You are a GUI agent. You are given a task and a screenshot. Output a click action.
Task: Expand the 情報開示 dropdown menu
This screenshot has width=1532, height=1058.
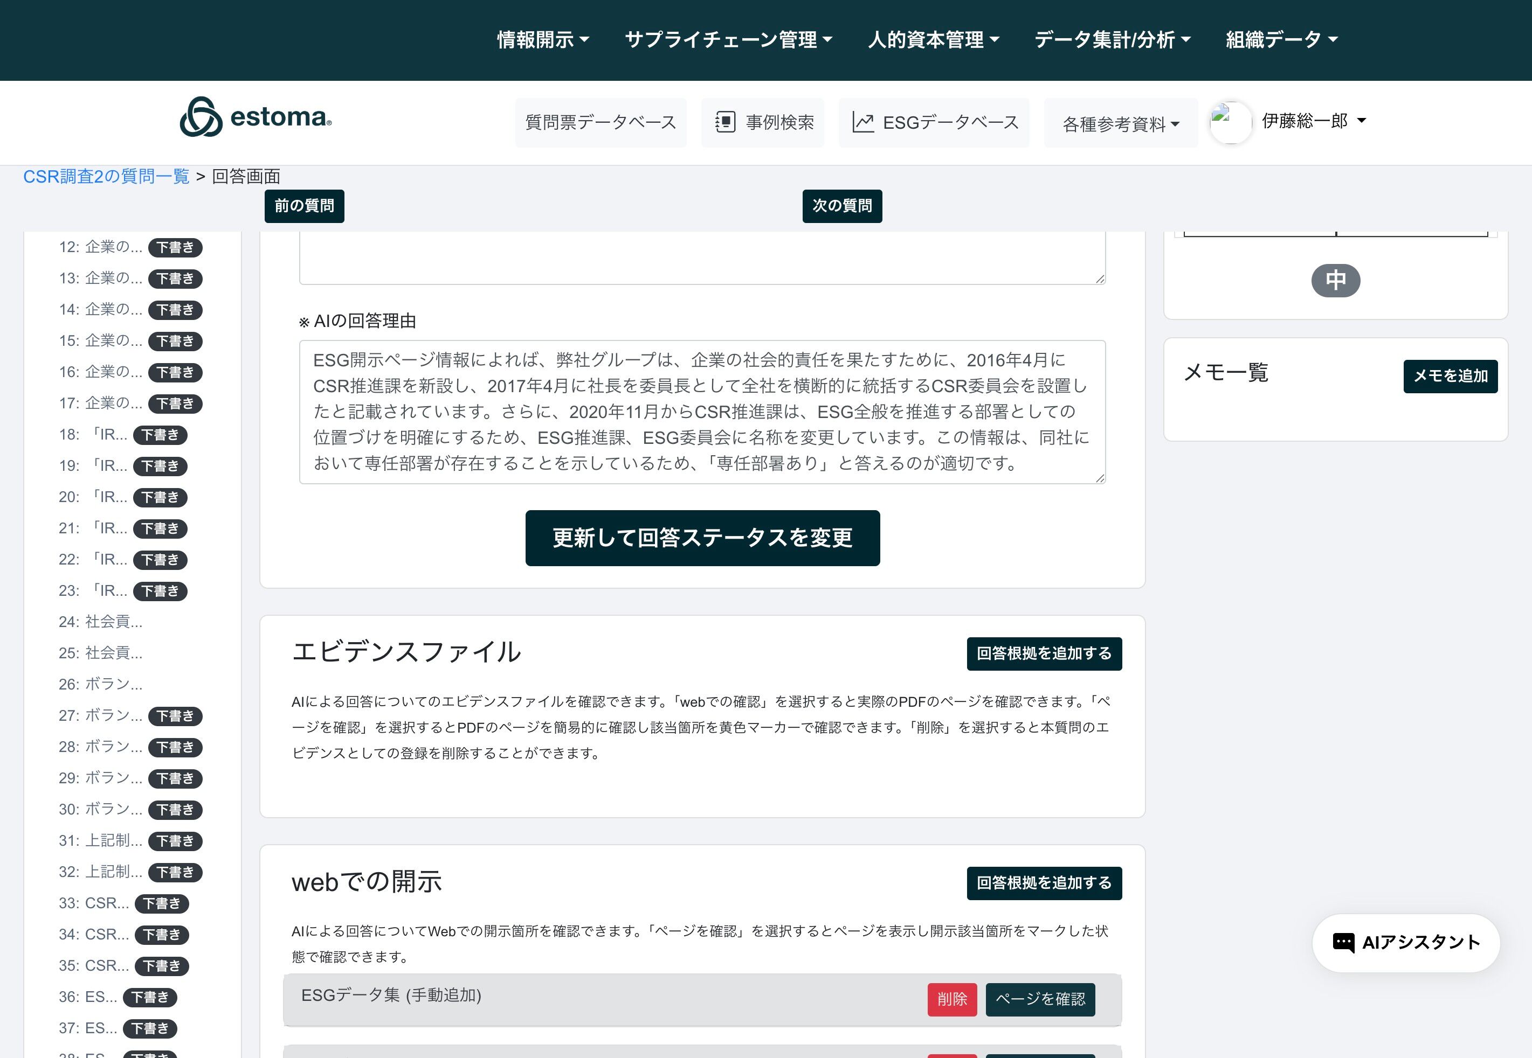[542, 40]
